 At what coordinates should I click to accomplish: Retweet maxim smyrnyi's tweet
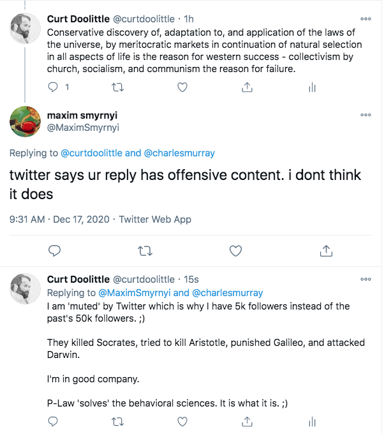pos(145,250)
